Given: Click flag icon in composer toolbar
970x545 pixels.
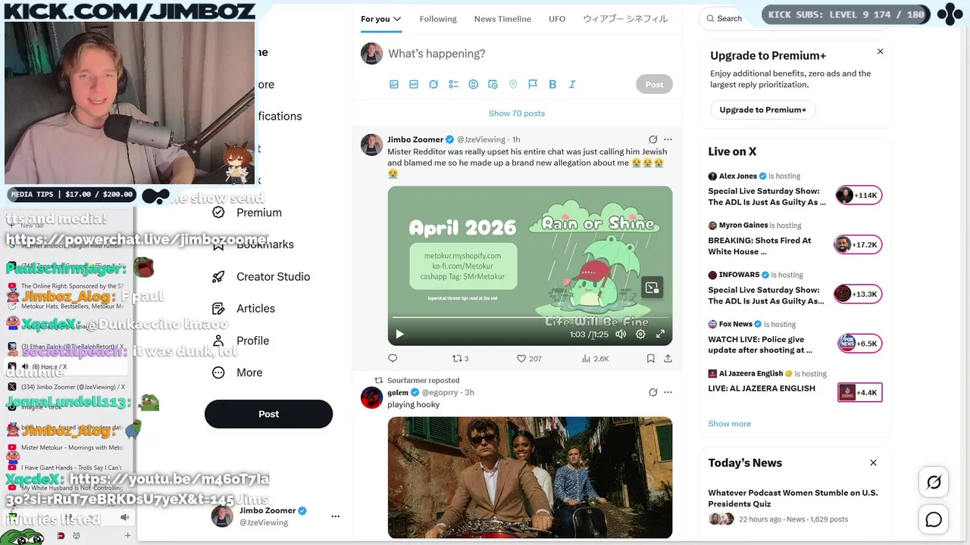Looking at the screenshot, I should [x=533, y=84].
